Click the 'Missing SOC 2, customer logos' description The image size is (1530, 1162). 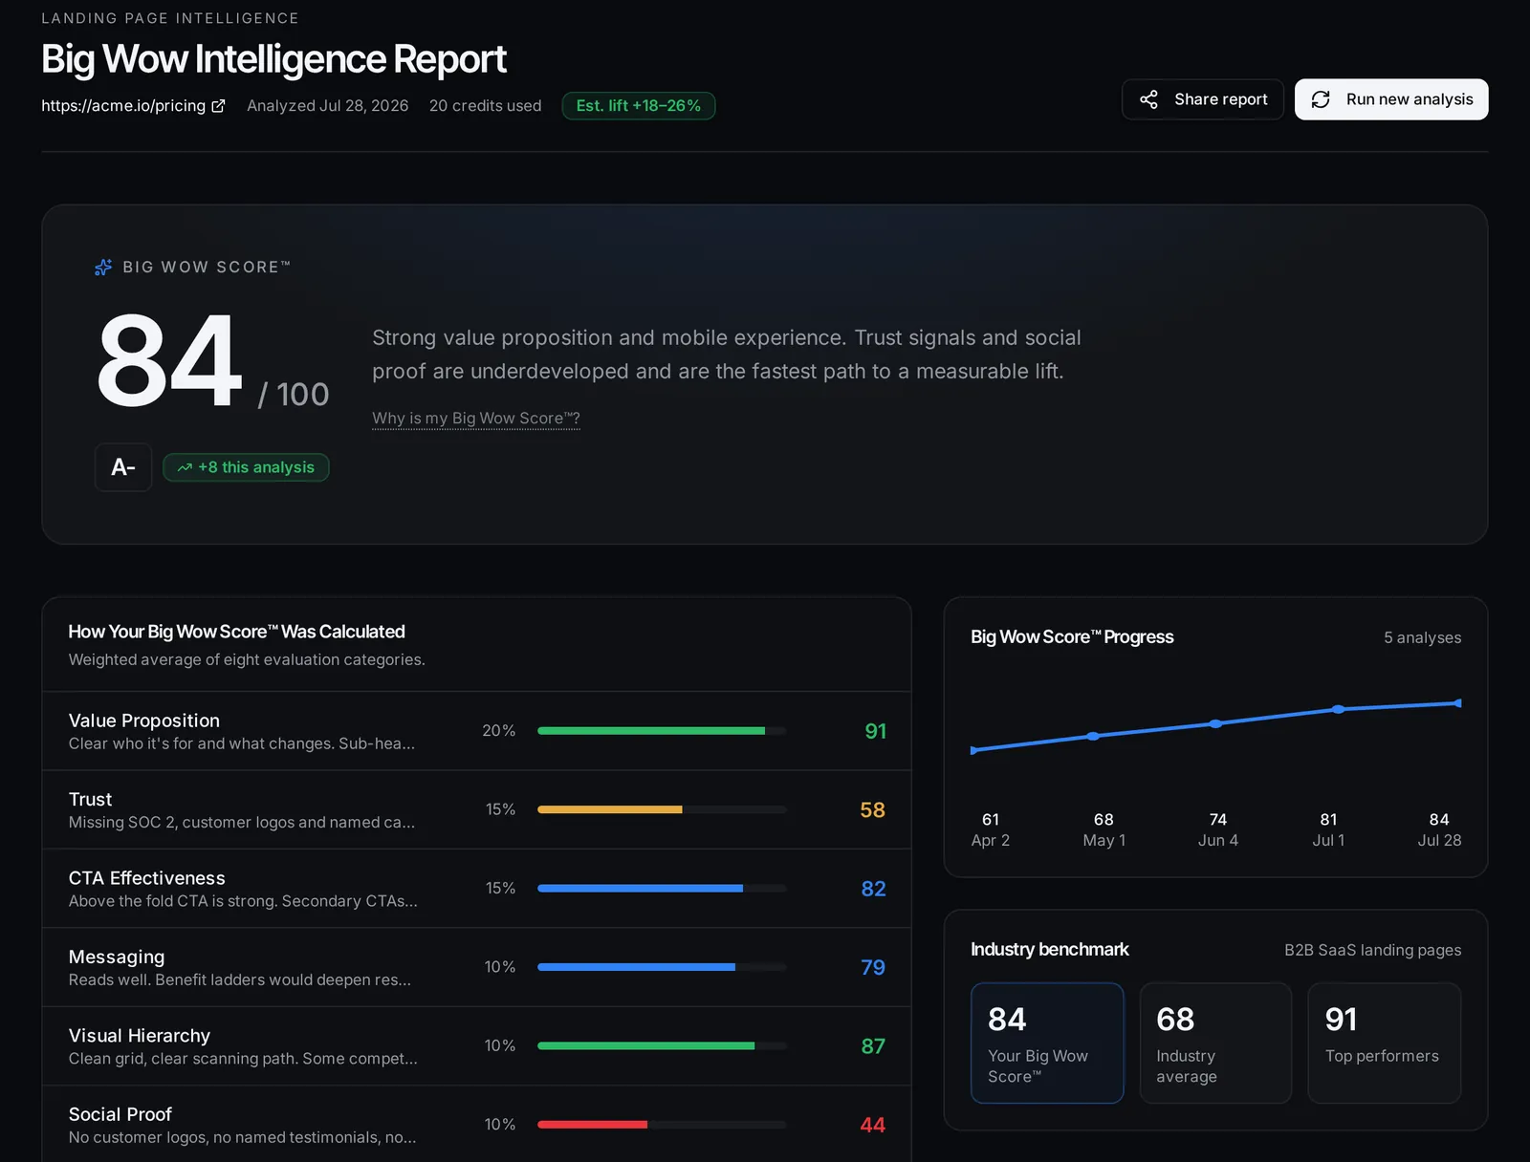point(242,822)
